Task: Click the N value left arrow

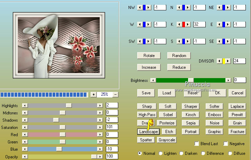Action: pos(179,8)
